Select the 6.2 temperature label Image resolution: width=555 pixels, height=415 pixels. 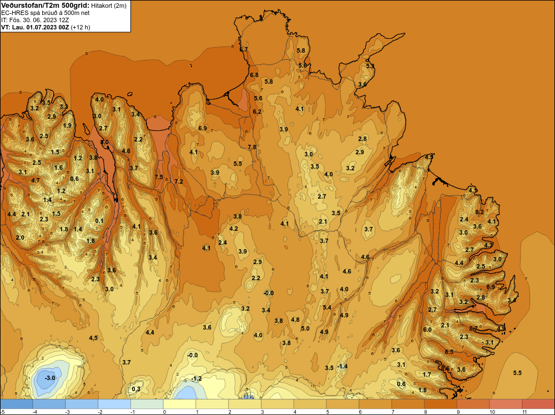click(x=257, y=112)
